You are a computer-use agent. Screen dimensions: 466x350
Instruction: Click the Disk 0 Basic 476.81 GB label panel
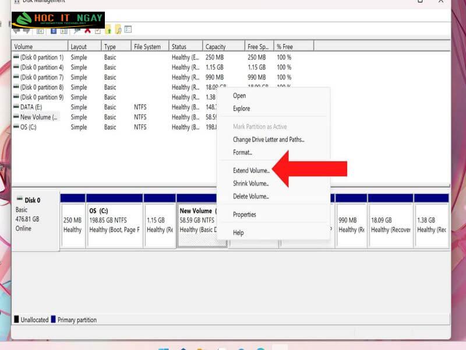coord(36,221)
